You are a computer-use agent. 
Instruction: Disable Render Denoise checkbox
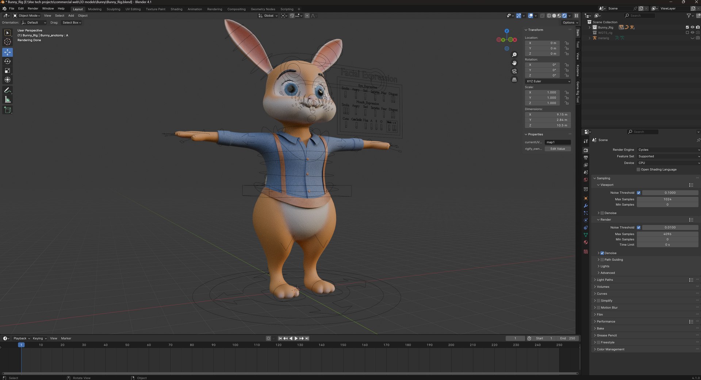[x=602, y=253]
